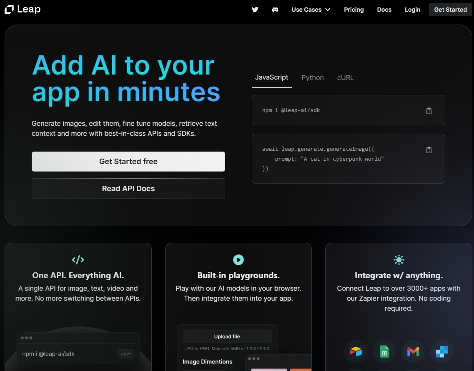Open the Pricing page
Screen dimensions: 474x371
(354, 10)
